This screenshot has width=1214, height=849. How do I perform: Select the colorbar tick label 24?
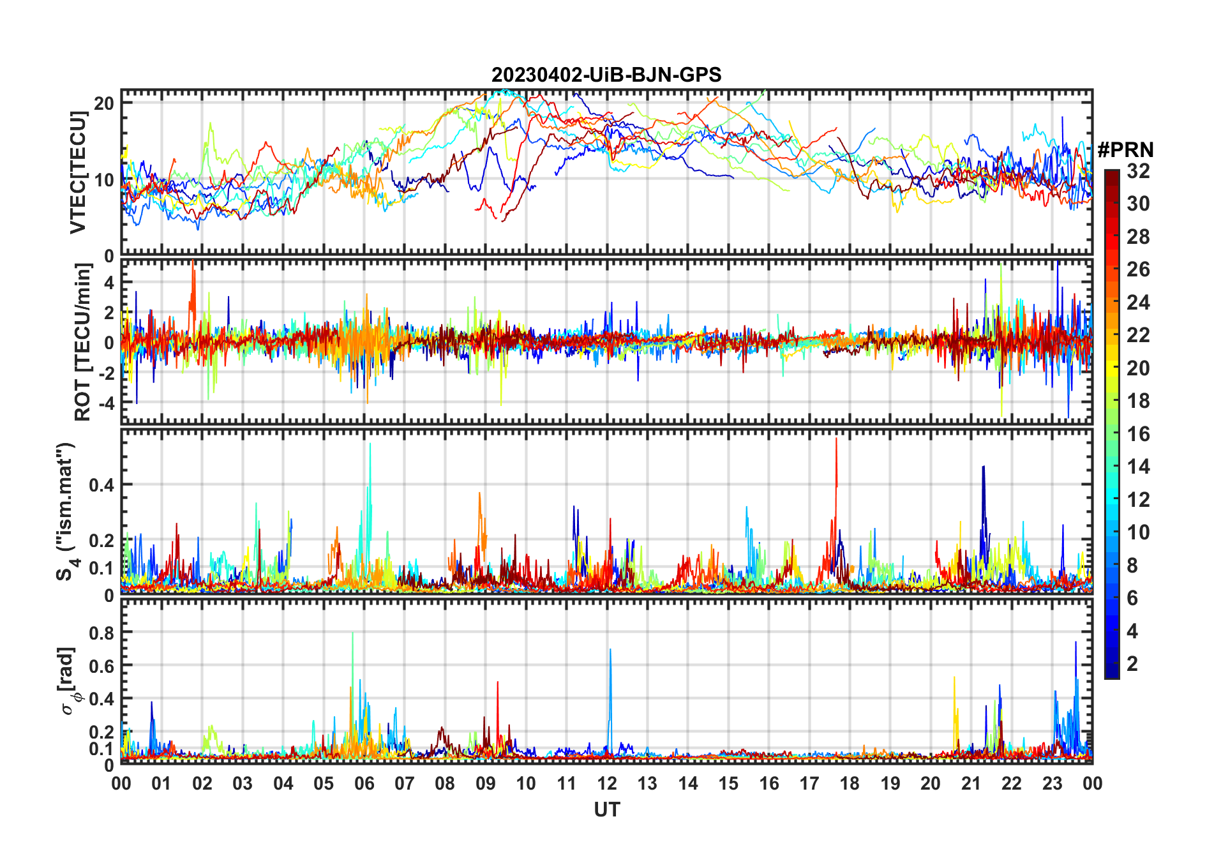pos(1138,302)
